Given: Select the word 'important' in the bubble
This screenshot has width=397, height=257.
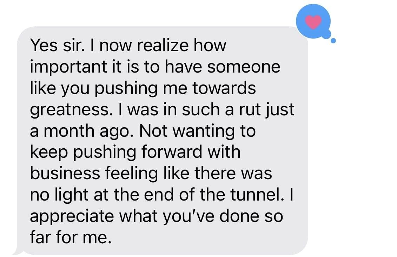Looking at the screenshot, I should click(x=68, y=67).
